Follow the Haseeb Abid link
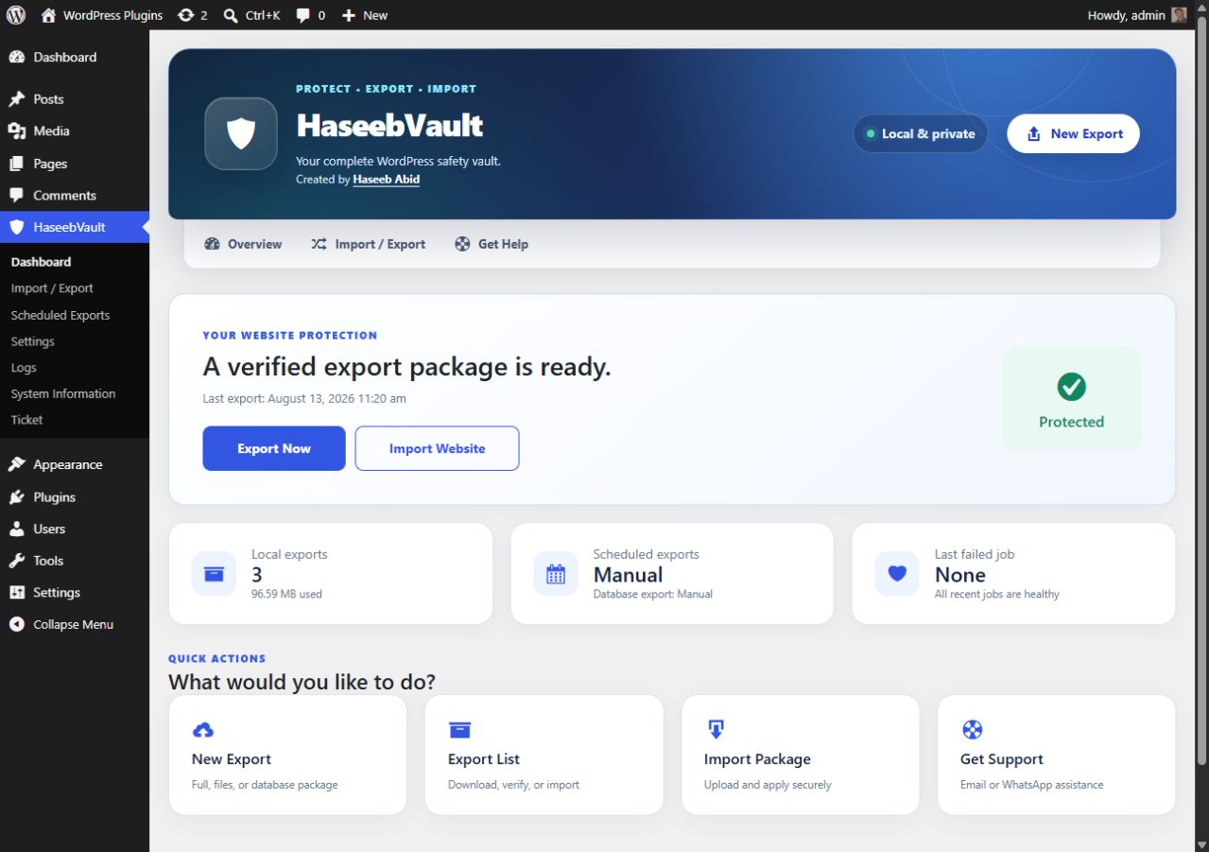 click(x=387, y=179)
